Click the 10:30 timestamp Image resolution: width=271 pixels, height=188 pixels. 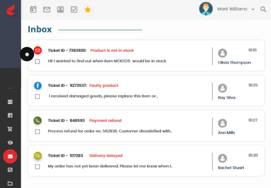253,155
